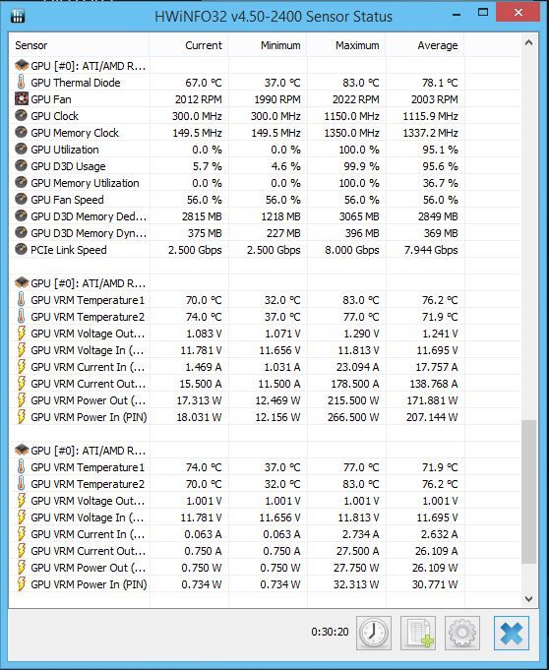Screen dimensions: 549x670
Task: Click gauge icon beside GPU Fan Speed
Action: point(21,199)
